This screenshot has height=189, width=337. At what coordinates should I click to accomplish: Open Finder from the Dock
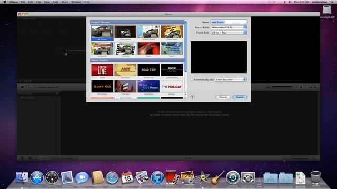22,177
